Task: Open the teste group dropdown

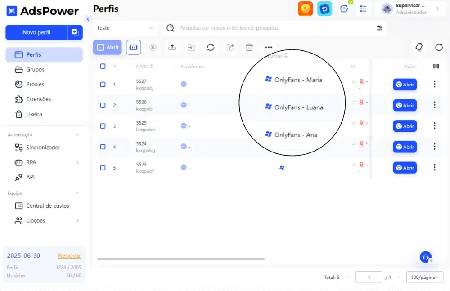Action: (126, 28)
